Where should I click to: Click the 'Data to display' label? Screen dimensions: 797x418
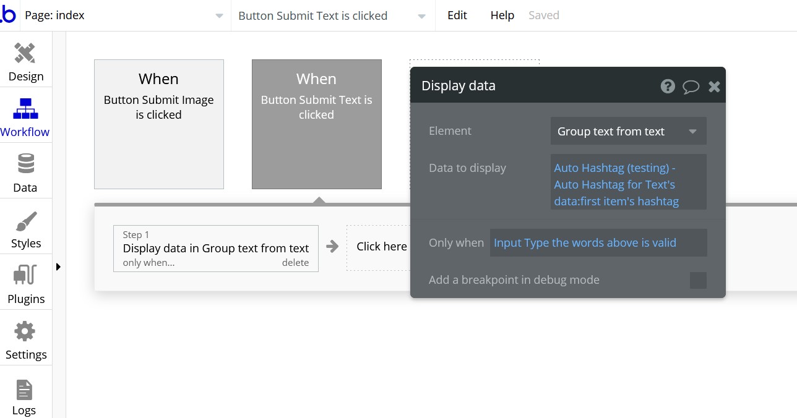point(467,168)
